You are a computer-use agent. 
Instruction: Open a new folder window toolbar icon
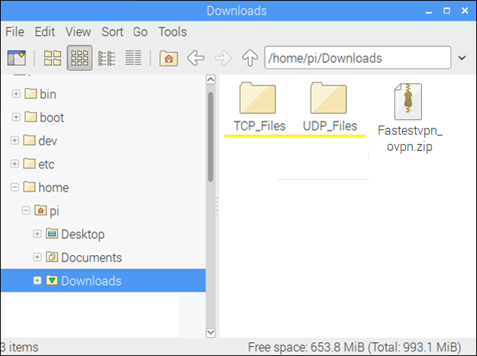(16, 58)
